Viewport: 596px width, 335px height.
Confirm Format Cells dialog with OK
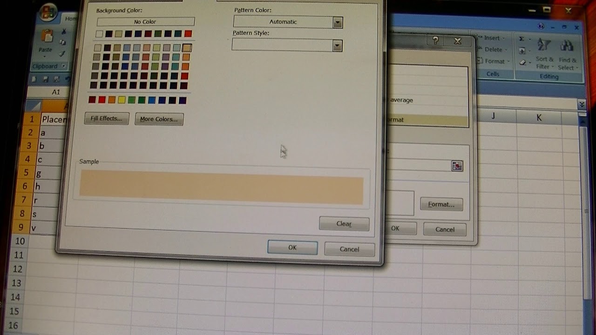(x=292, y=248)
